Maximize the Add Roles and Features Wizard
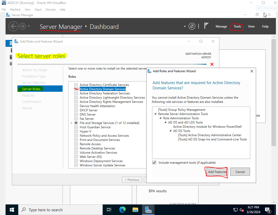The image size is (278, 215). click(201, 41)
